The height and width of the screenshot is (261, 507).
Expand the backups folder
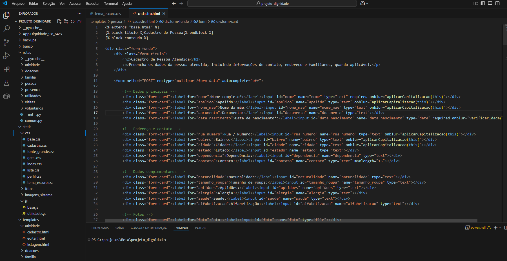[20, 40]
